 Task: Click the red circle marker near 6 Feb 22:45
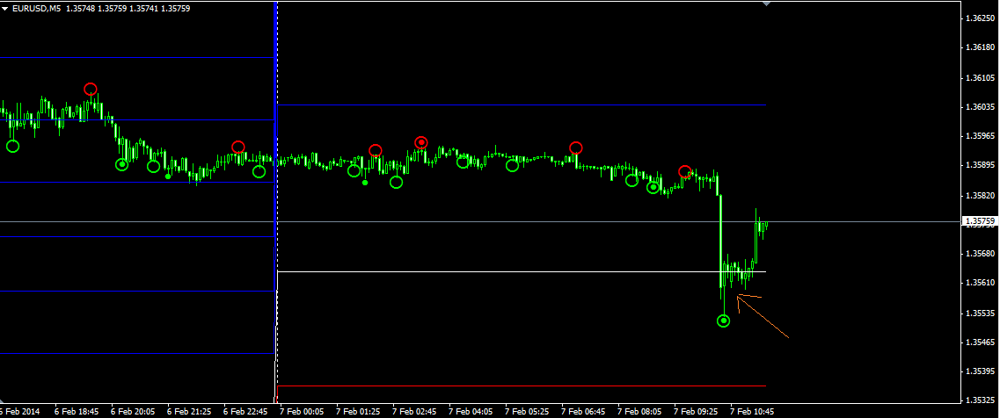click(x=237, y=147)
